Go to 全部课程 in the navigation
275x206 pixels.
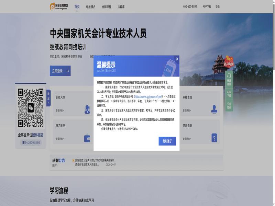coord(107,7)
